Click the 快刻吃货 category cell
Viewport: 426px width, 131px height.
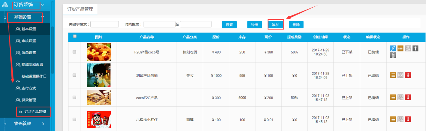pos(190,52)
